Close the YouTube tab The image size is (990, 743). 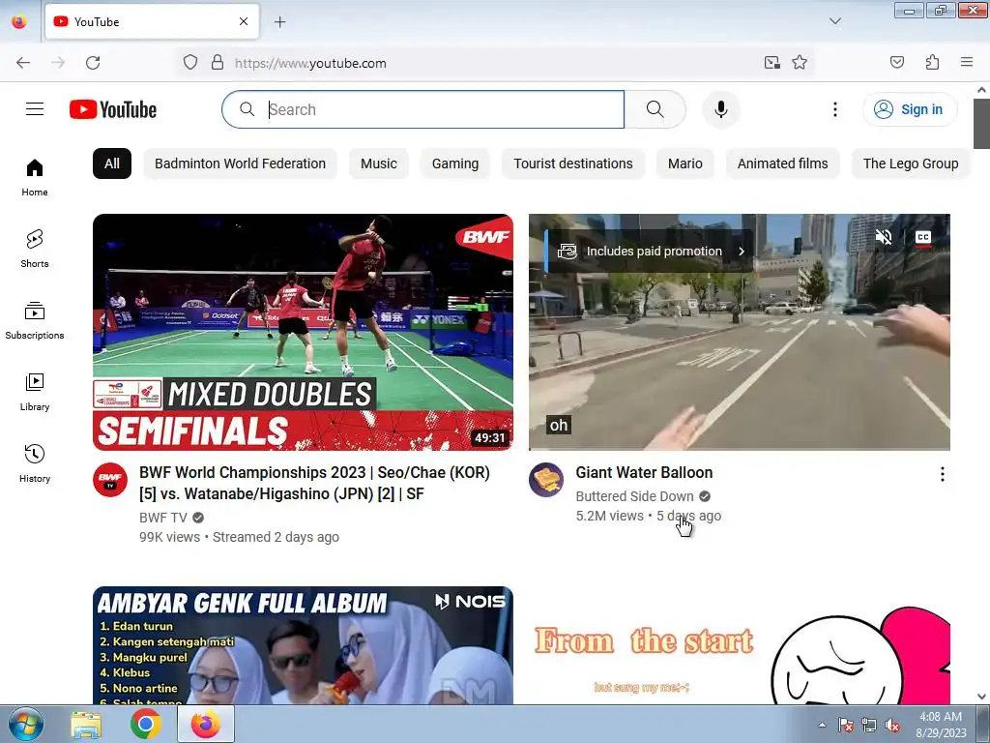(x=244, y=21)
